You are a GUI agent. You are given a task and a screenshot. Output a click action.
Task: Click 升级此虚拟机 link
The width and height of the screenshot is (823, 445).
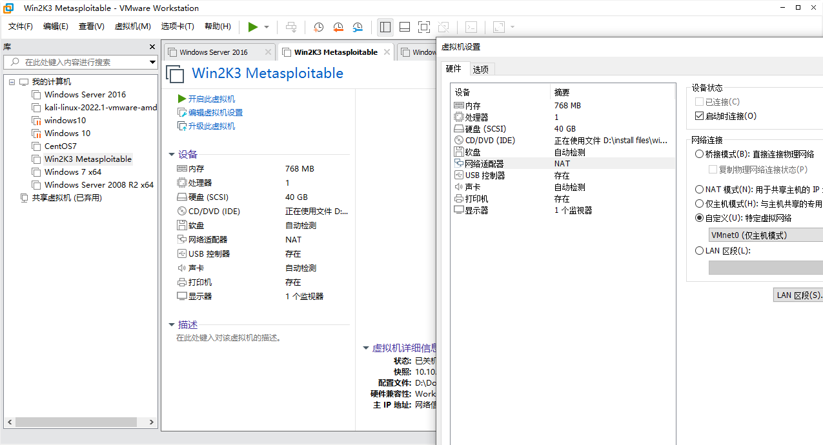(212, 126)
